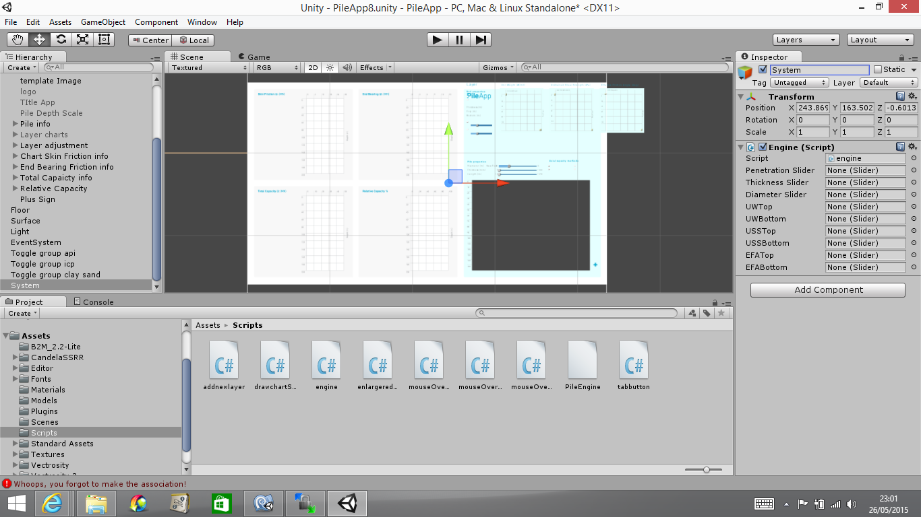Click Unity icon in taskbar

coord(347,504)
